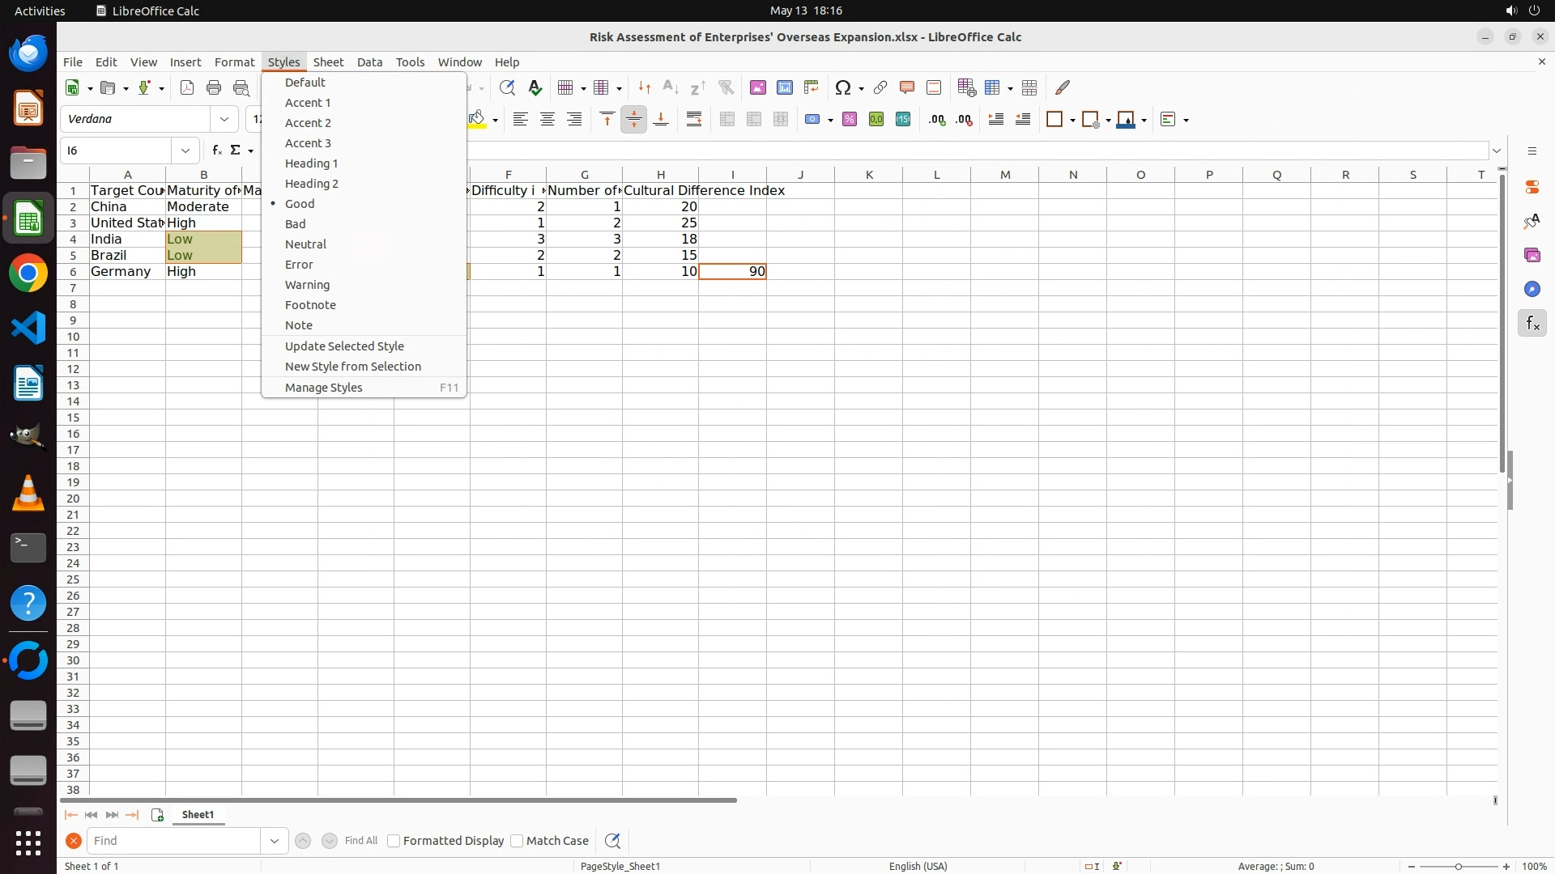
Task: Open the Data menu
Action: pyautogui.click(x=369, y=62)
